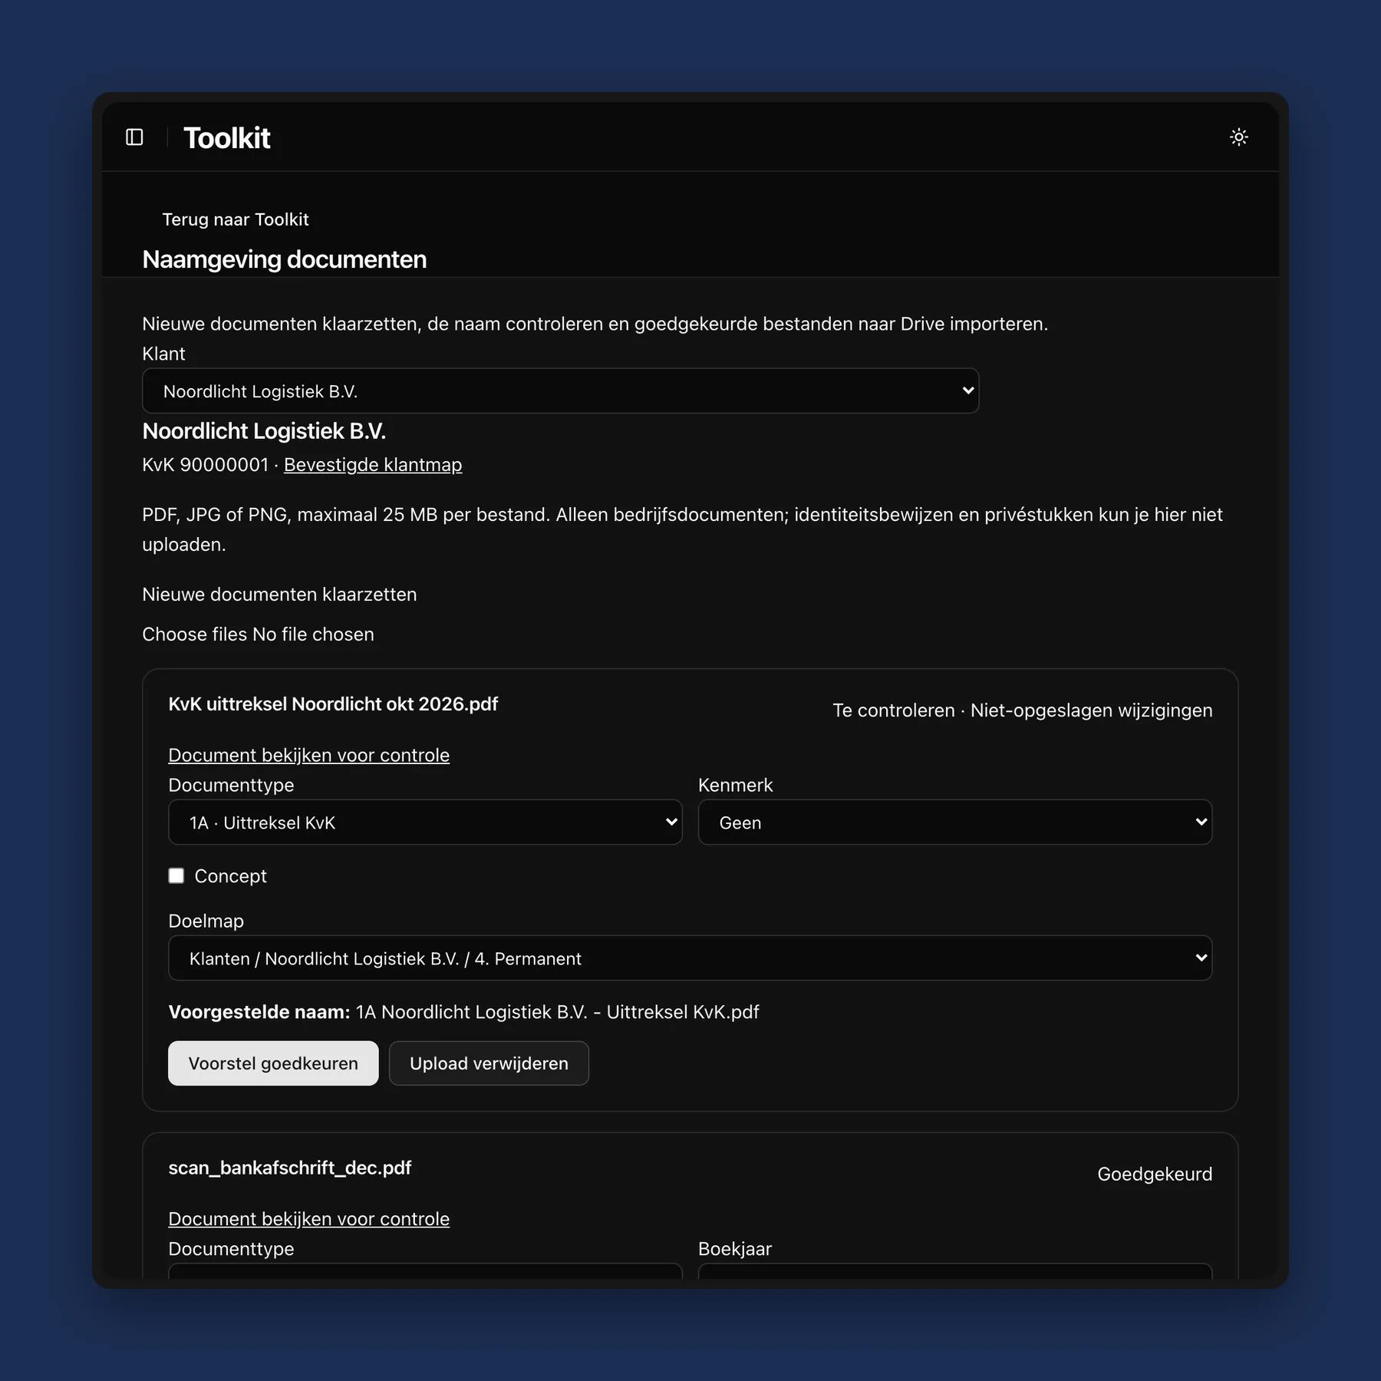Click Choose files to upload documents
This screenshot has width=1381, height=1381.
pyautogui.click(x=194, y=634)
